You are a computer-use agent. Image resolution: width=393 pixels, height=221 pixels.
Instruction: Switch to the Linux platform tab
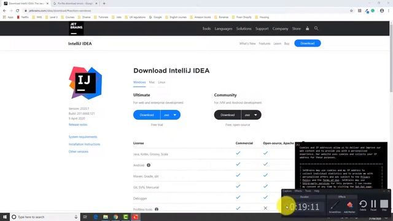pyautogui.click(x=161, y=82)
